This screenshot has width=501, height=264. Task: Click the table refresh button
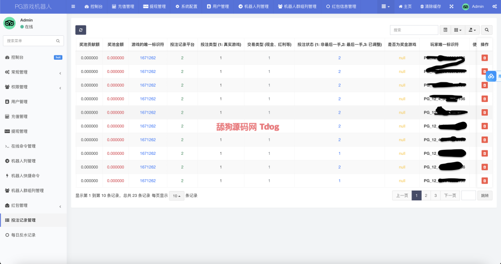point(81,30)
